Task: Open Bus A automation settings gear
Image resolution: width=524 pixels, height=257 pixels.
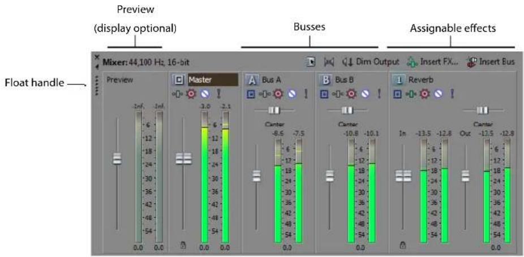Action: (277, 94)
